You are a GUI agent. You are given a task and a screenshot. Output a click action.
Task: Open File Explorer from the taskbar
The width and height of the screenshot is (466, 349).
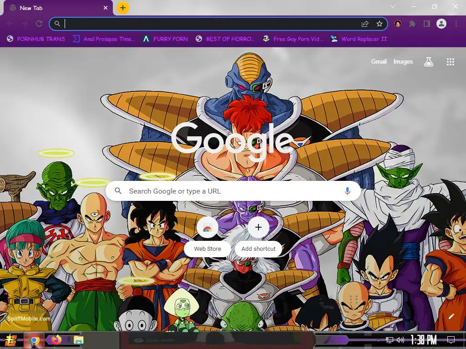[x=78, y=340]
